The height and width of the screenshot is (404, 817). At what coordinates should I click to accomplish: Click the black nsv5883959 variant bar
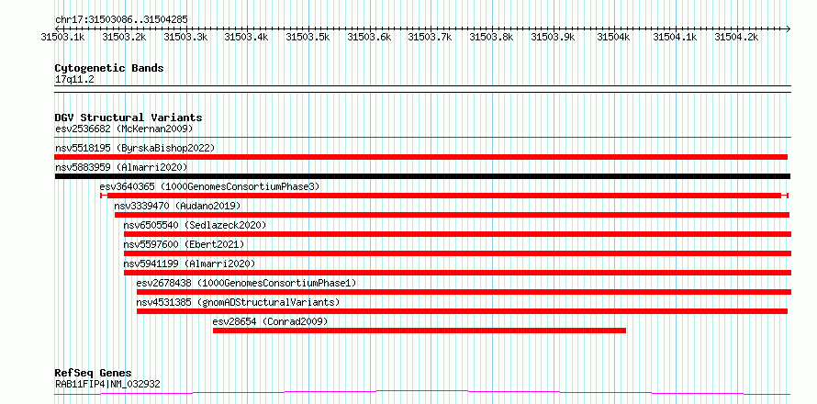point(422,176)
